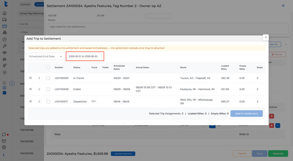Viewport: 293px width, 161px height.
Task: Click the In Transit status text
Action: (79, 78)
